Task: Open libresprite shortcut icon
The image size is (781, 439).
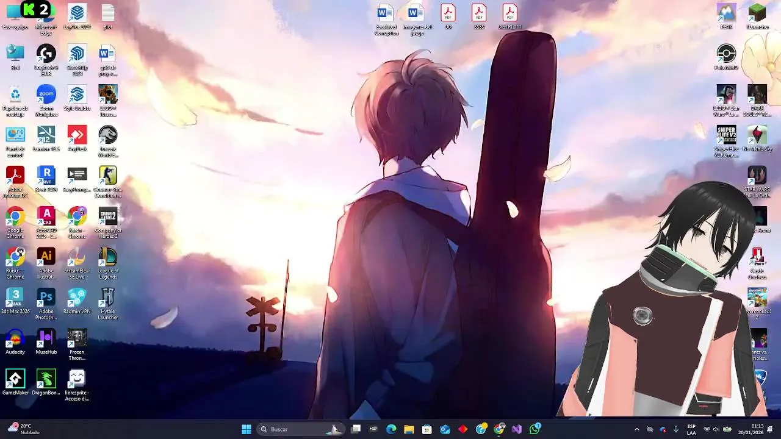Action: click(x=77, y=385)
